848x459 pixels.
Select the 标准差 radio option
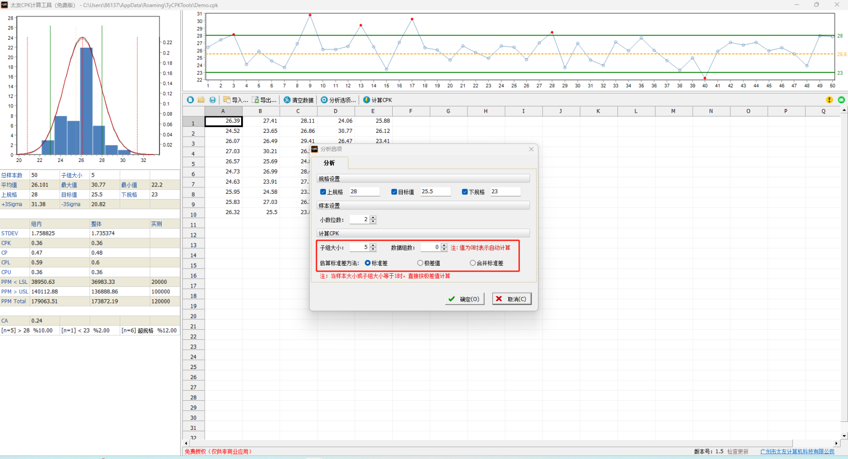[368, 263]
